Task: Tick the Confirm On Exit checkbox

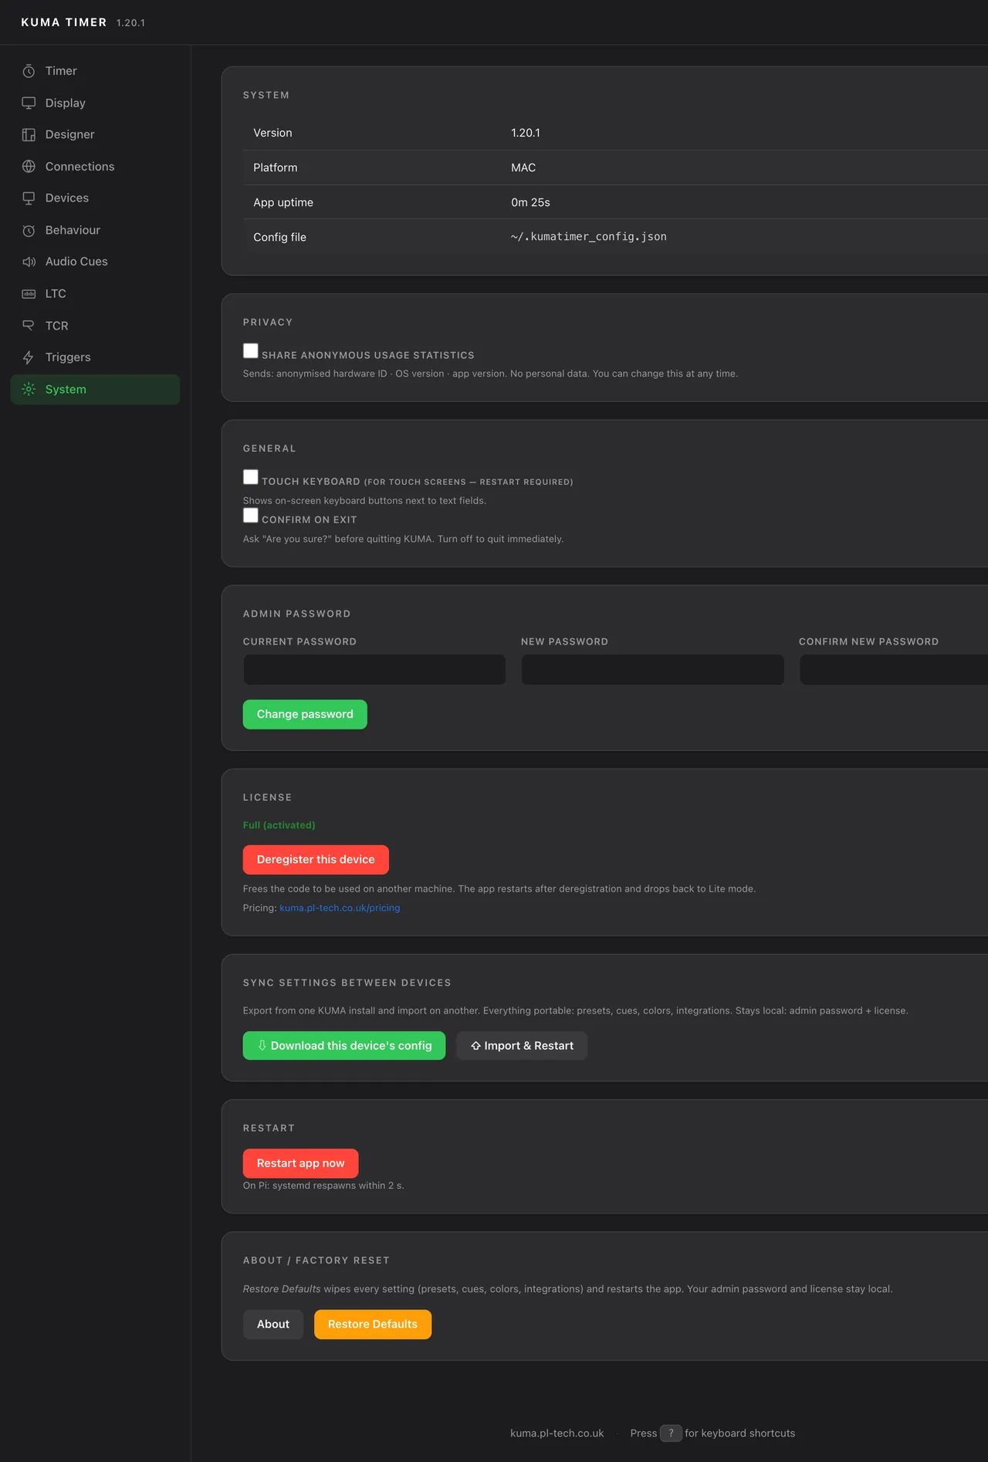Action: coord(251,516)
